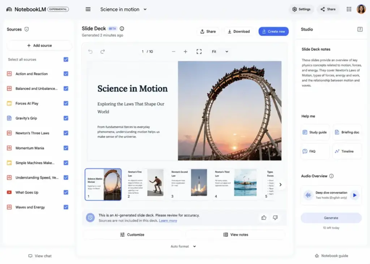
Task: Uncheck What Goes Up source
Action: (x=66, y=192)
